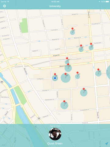Tap the location arrow to recenter map
110x147 pixels.
[107, 143]
